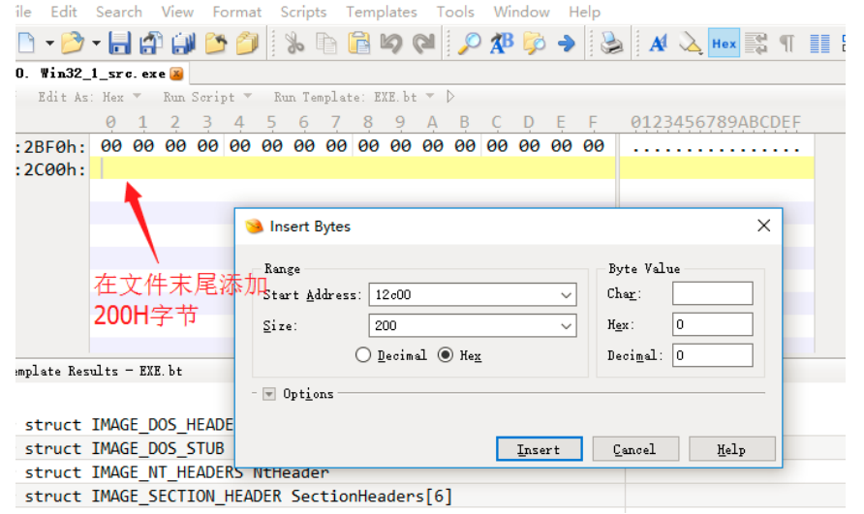Screen dimensions: 864x514
Task: Click the Redo toolbar icon
Action: tap(423, 43)
